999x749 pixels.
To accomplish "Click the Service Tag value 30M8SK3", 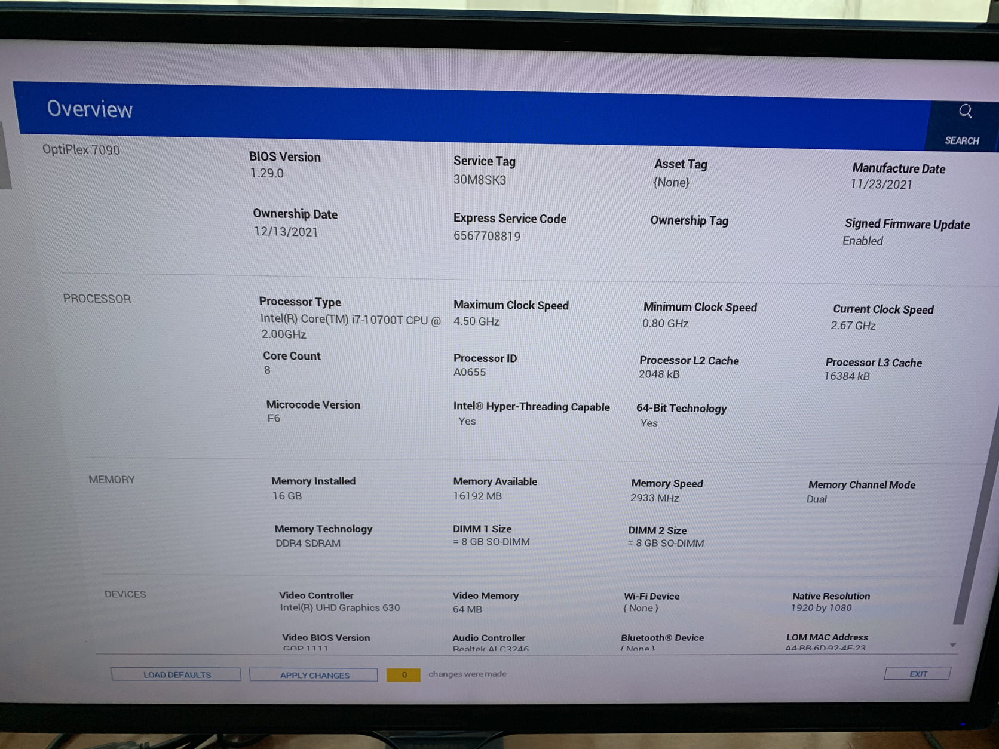I will click(x=480, y=180).
